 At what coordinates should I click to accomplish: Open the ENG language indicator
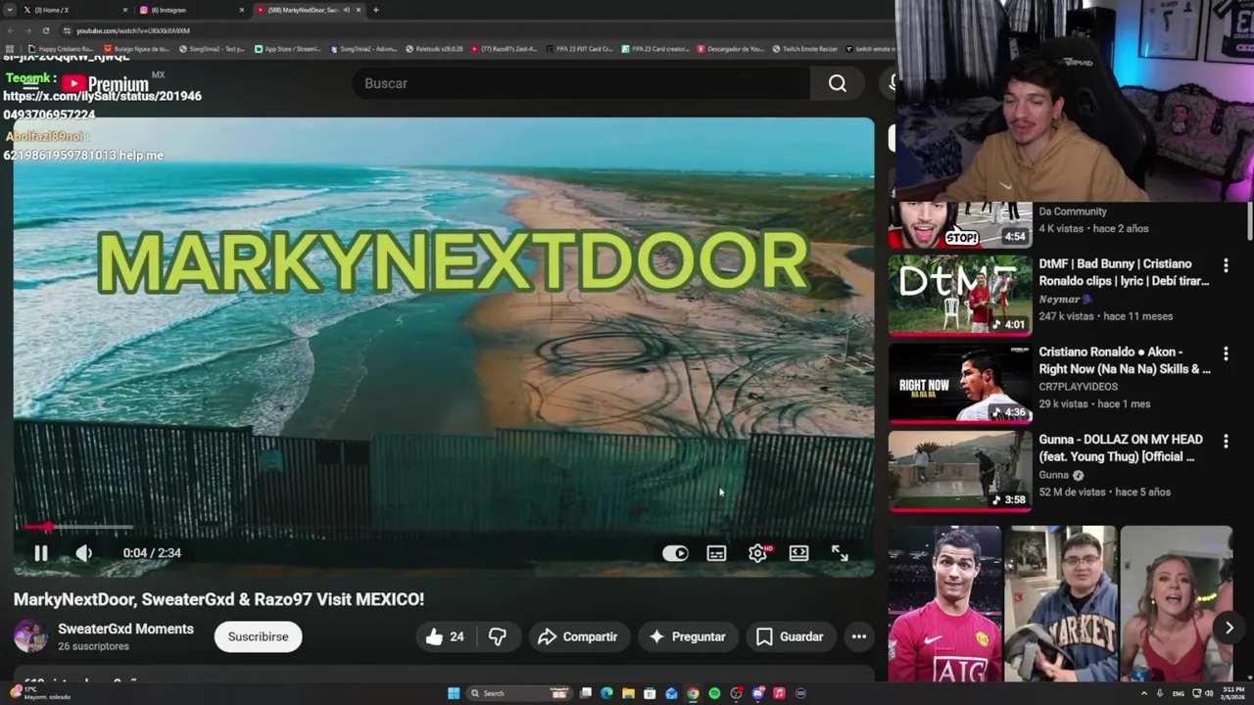click(1178, 693)
